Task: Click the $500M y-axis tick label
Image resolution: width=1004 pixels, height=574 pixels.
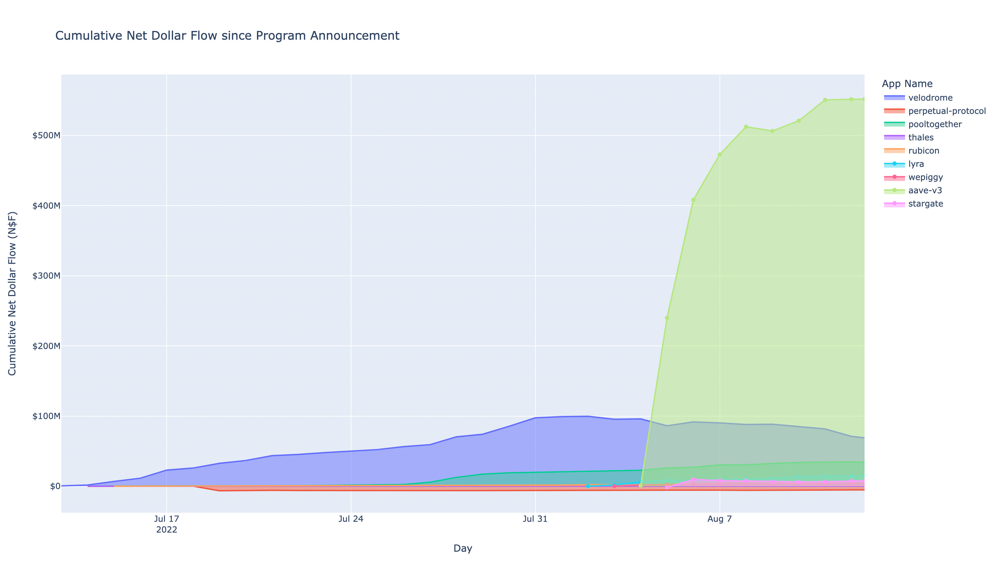Action: pos(46,135)
